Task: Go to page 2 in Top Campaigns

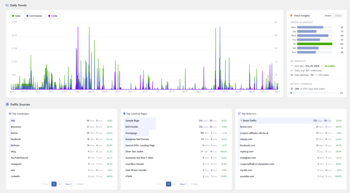Action: [x=60, y=184]
